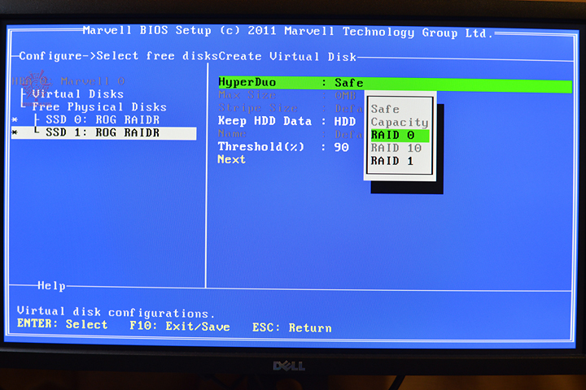This screenshot has width=586, height=390.
Task: Click the ENTER: Select hint
Action: [x=62, y=323]
